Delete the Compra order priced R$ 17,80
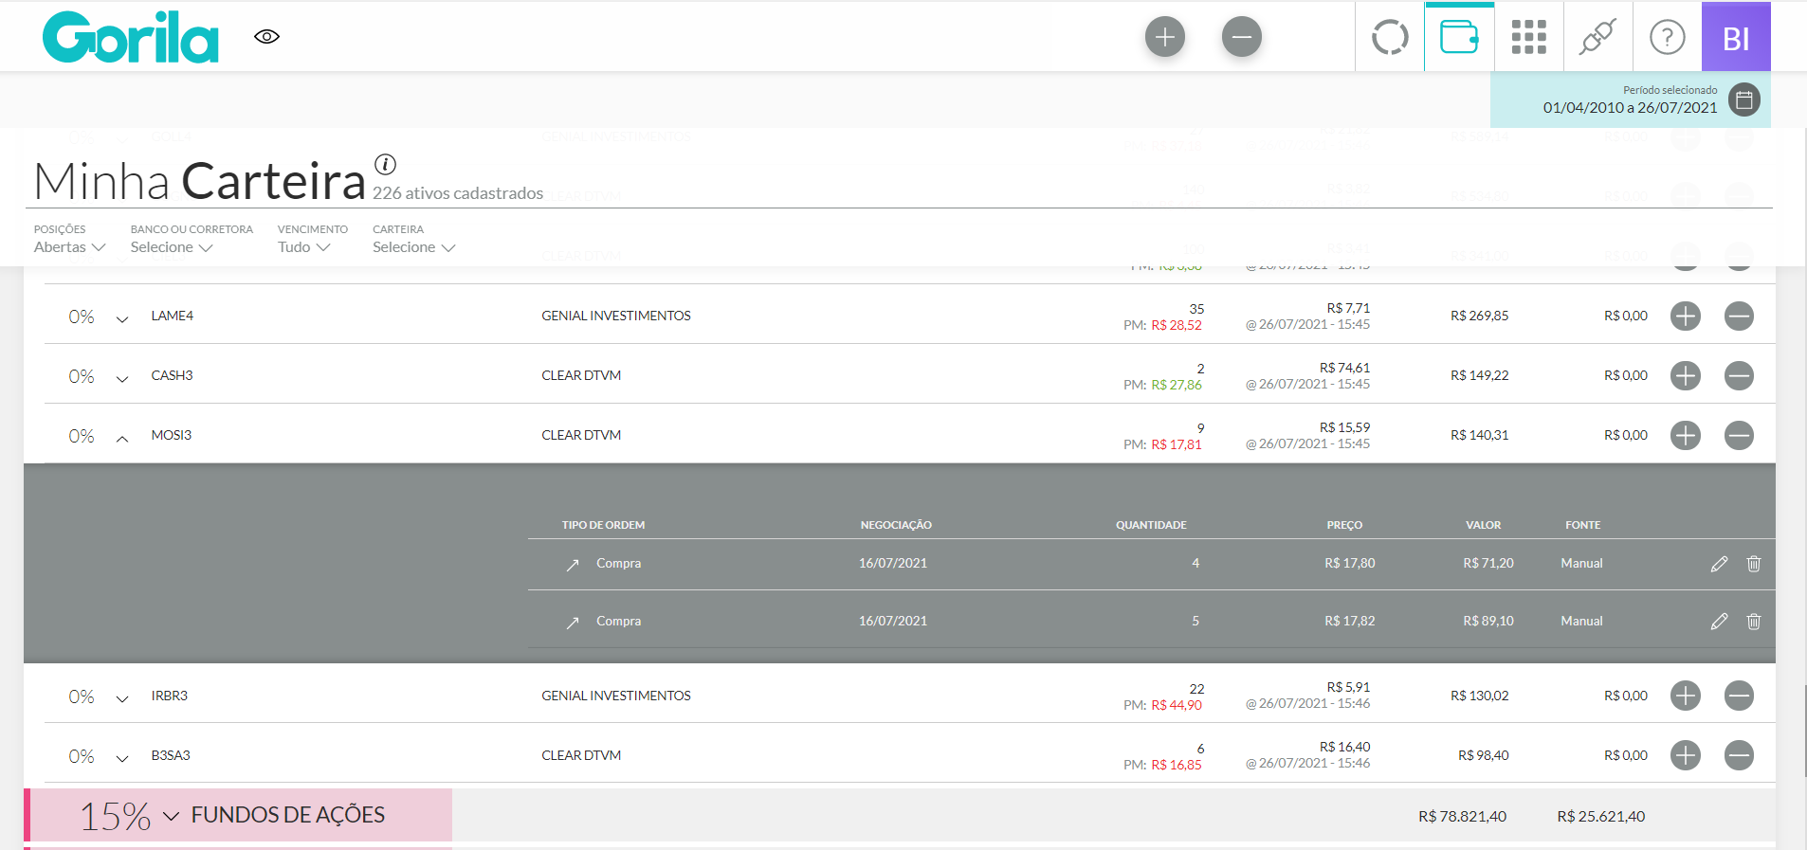The height and width of the screenshot is (850, 1807). click(1754, 564)
